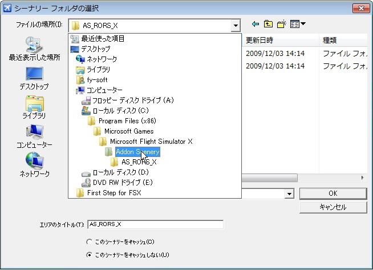373x270 pixels.
Task: Click the scrollbar right arrow
Action: pyautogui.click(x=362, y=178)
